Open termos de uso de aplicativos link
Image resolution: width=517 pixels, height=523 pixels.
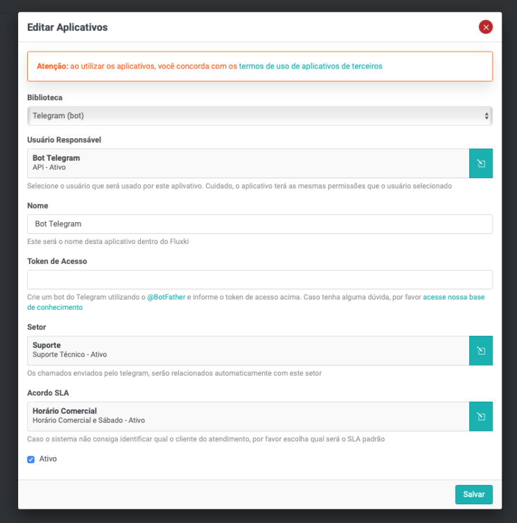(310, 67)
